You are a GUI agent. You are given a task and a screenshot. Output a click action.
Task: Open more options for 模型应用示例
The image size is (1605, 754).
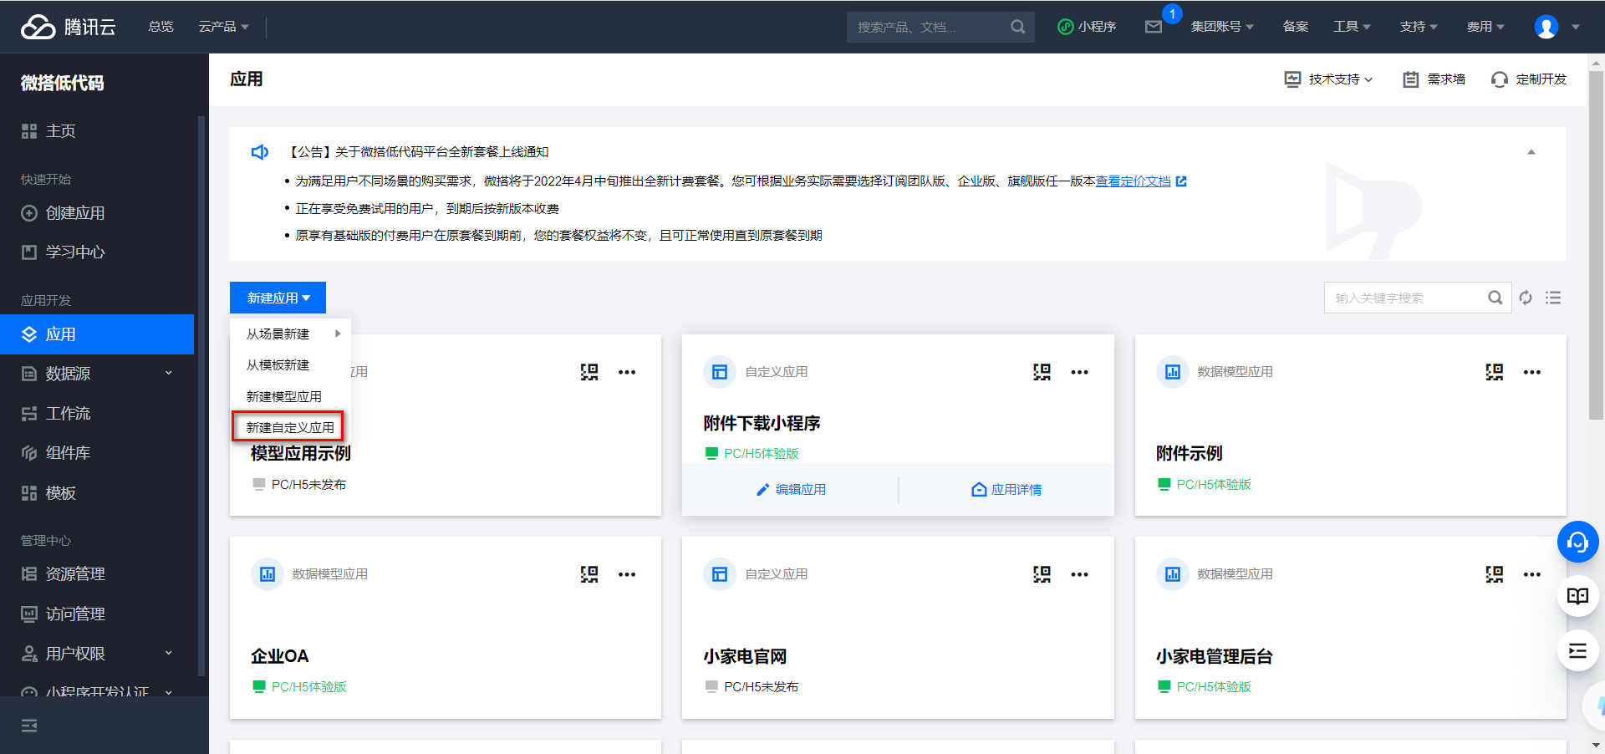(x=627, y=372)
